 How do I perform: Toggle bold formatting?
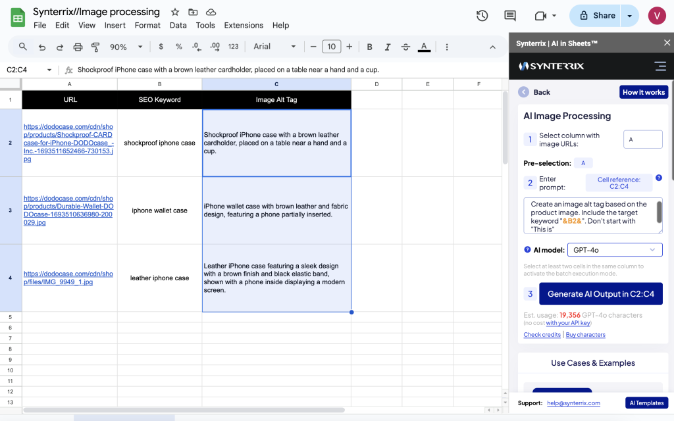(x=369, y=47)
